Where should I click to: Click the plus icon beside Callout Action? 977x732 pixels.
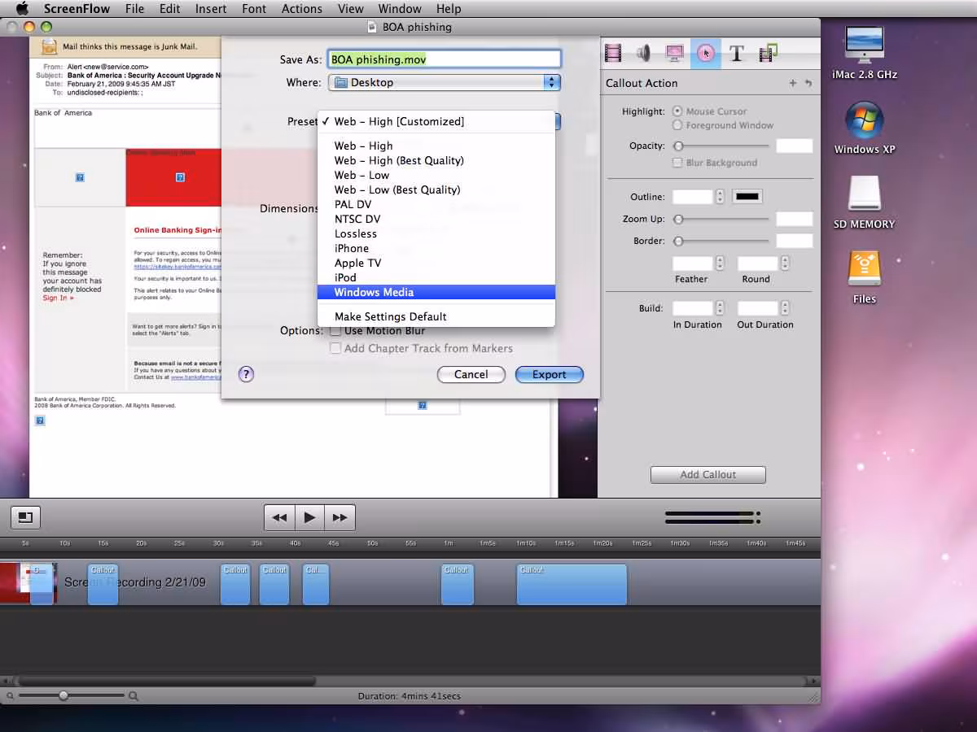click(793, 83)
